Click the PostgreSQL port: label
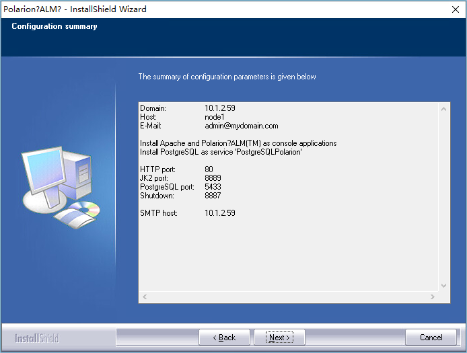The width and height of the screenshot is (467, 353). pos(167,187)
